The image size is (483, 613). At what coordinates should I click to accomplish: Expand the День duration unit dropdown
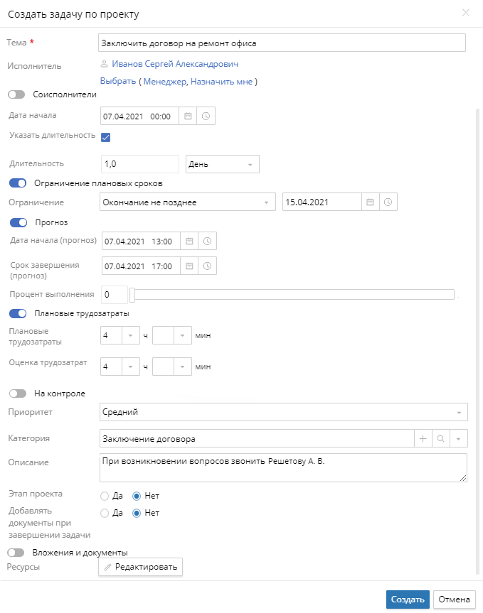(x=222, y=164)
